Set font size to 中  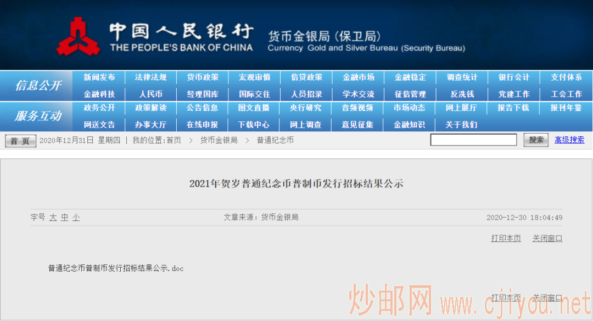(x=65, y=217)
